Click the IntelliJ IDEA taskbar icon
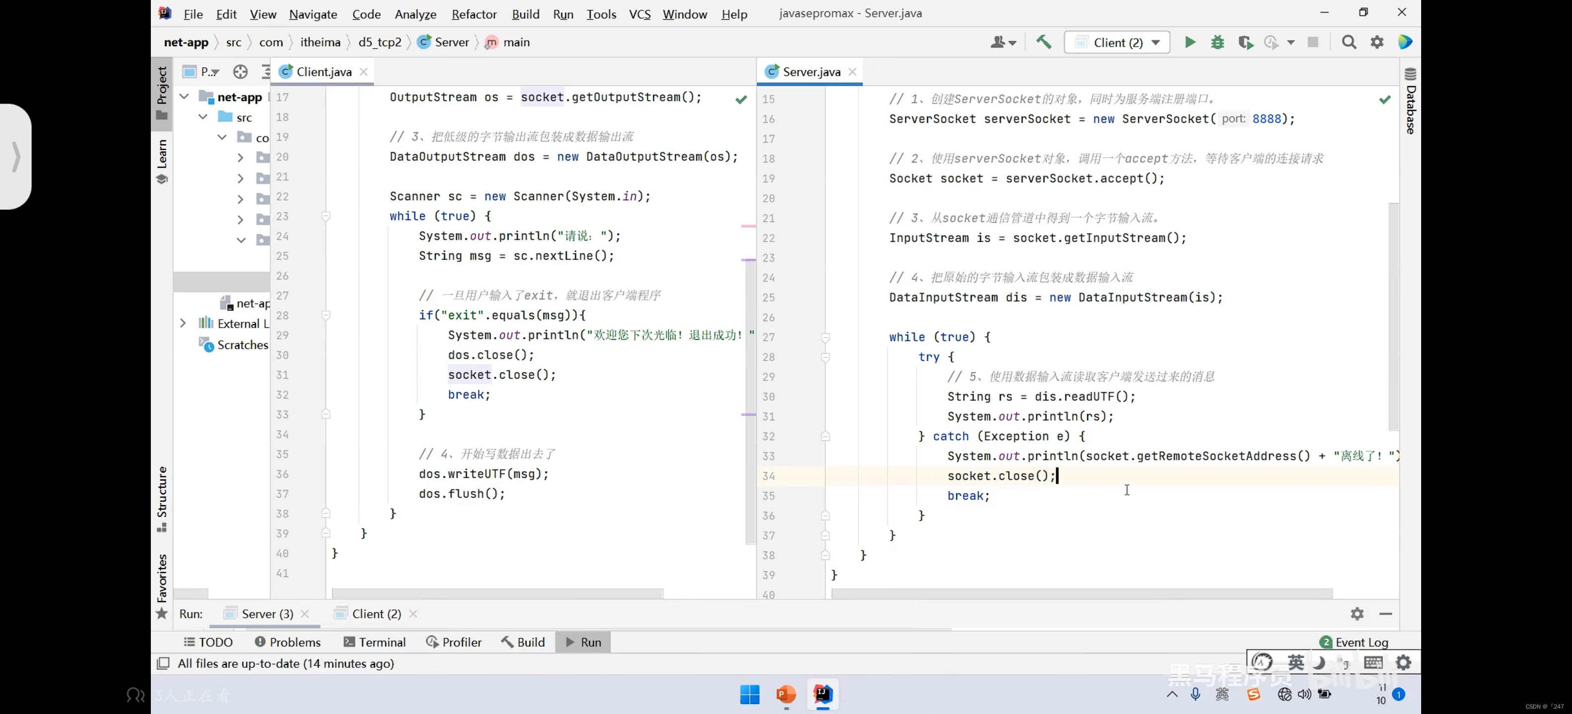The height and width of the screenshot is (714, 1572). (823, 695)
